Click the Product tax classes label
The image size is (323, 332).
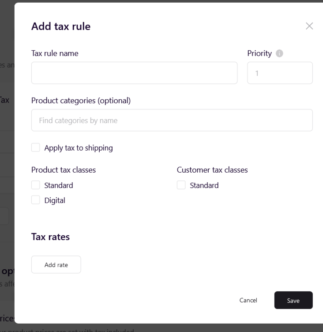(64, 170)
